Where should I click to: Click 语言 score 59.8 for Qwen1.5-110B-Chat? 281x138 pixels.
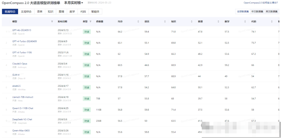[x=147, y=110]
